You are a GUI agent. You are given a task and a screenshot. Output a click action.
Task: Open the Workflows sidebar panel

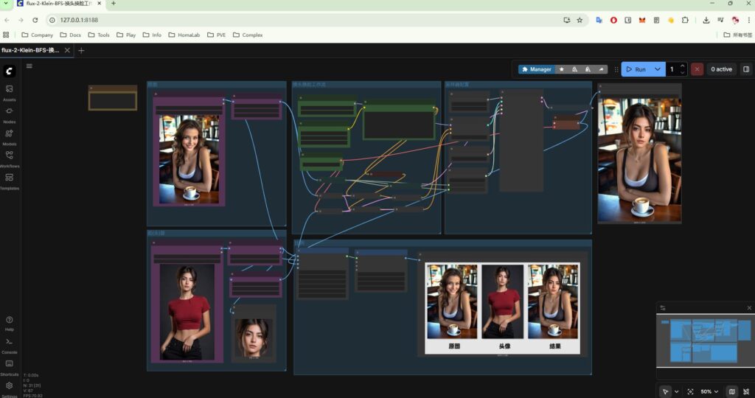coord(10,158)
